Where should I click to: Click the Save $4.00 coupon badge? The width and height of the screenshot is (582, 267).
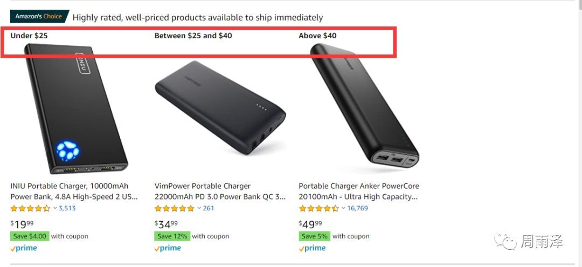coord(30,236)
